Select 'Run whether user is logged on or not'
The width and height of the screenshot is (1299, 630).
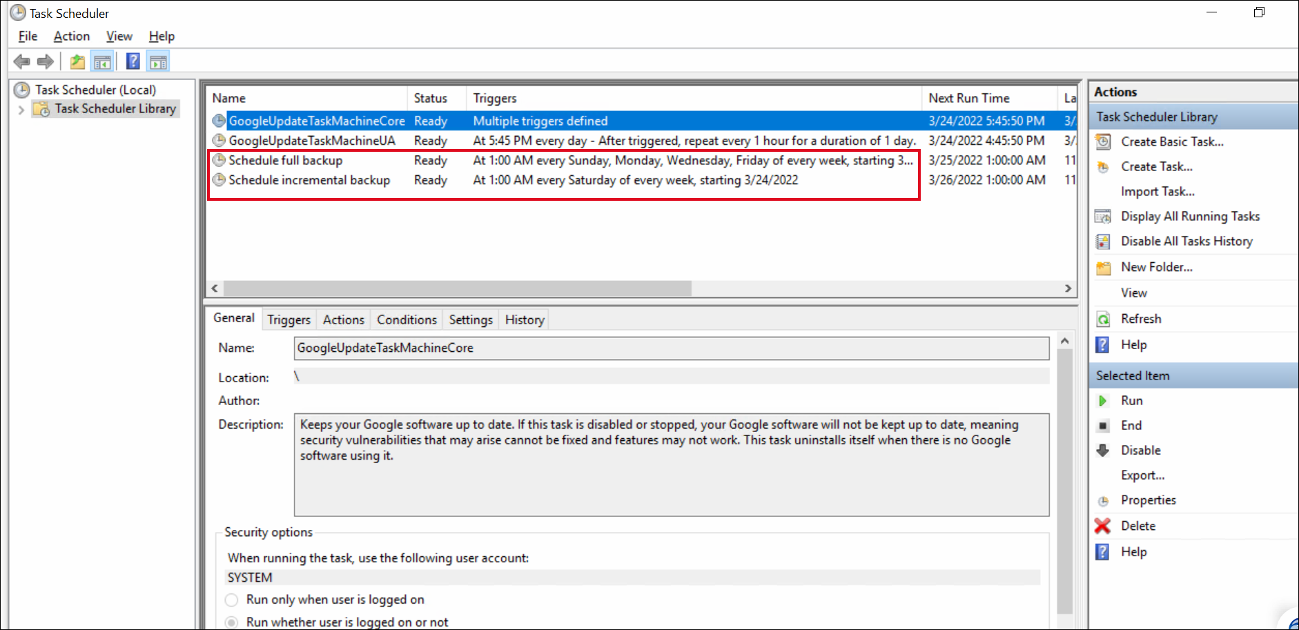tap(232, 622)
